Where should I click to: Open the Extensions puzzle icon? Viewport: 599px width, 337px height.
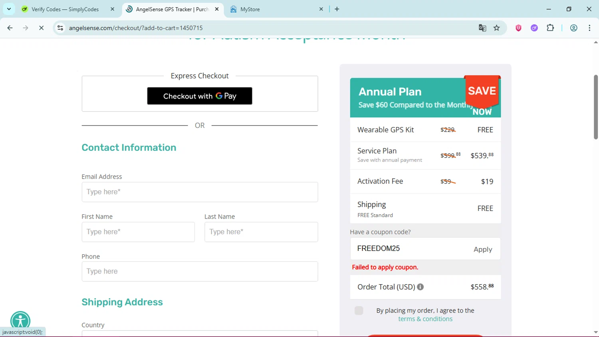pos(550,28)
